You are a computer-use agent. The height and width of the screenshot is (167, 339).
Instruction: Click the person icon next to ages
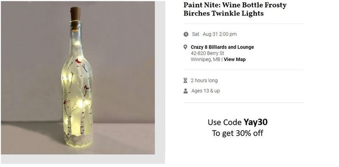coord(186,91)
